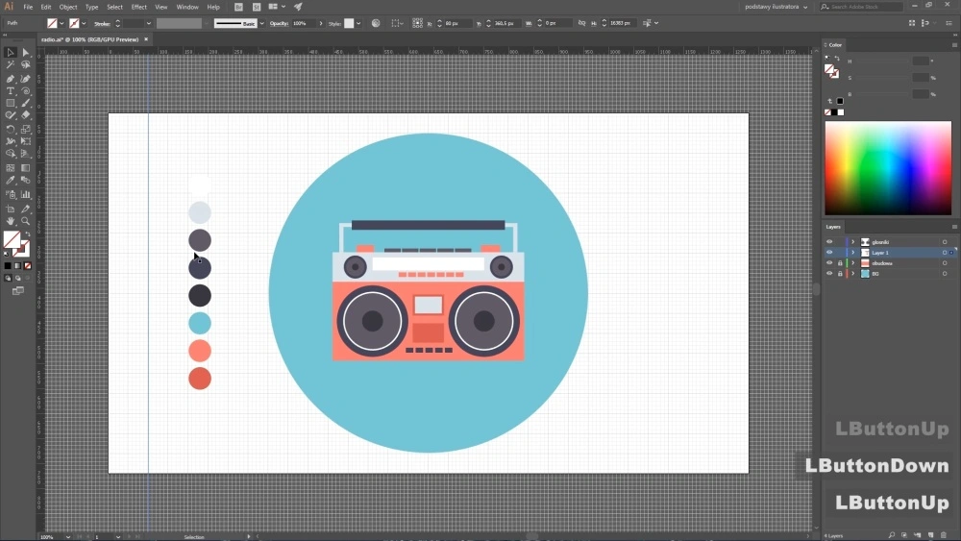Choose the Hand tool
The height and width of the screenshot is (541, 961).
11,221
